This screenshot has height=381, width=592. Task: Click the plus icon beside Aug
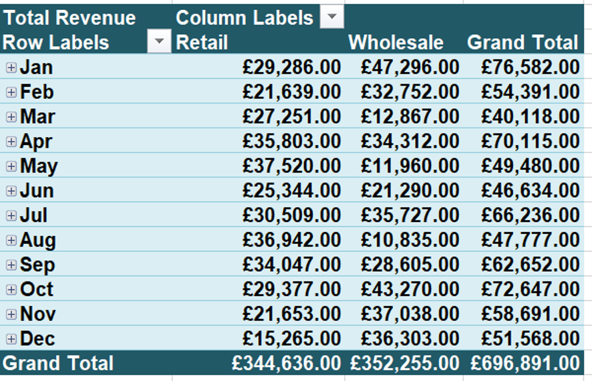(x=11, y=241)
